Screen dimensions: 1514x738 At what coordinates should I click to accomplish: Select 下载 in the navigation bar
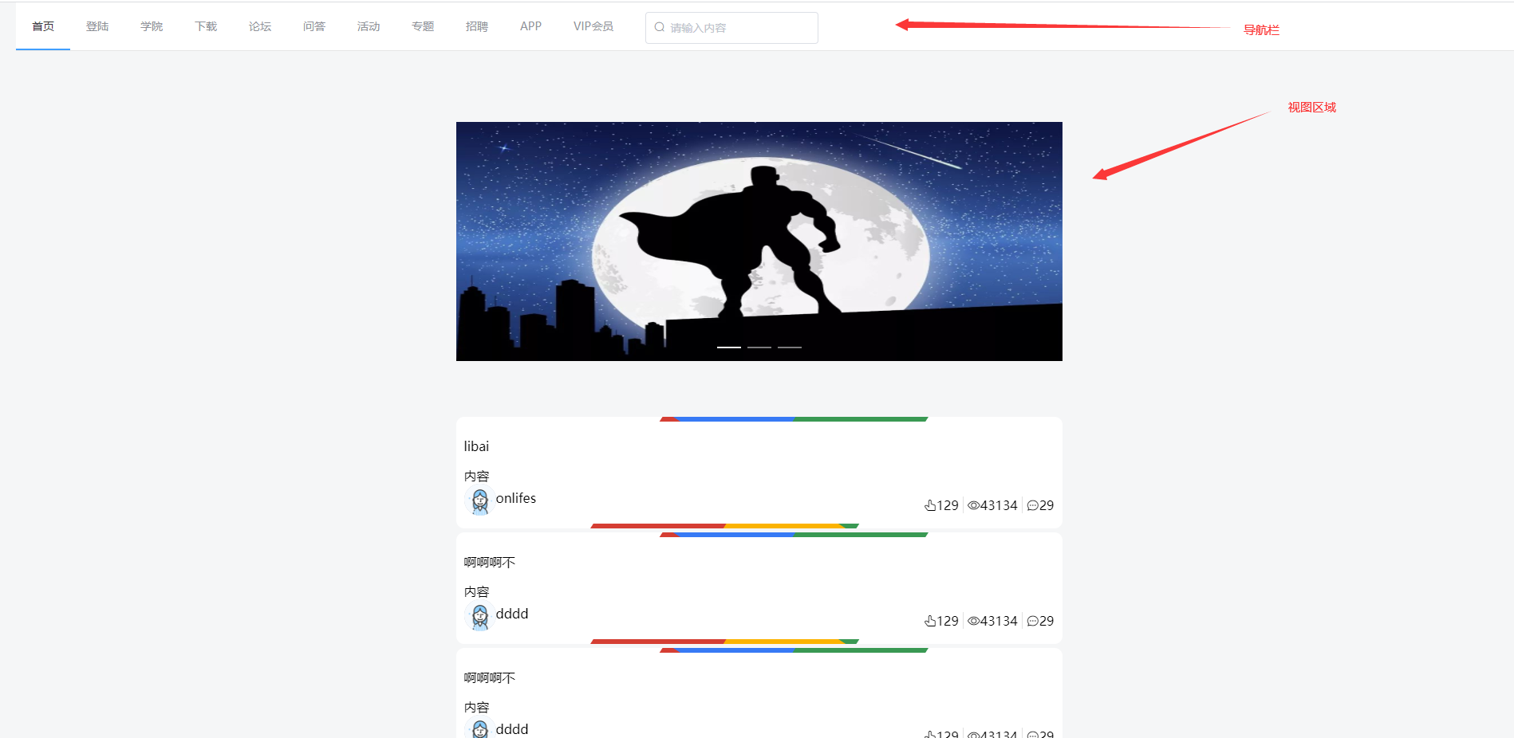(x=206, y=26)
